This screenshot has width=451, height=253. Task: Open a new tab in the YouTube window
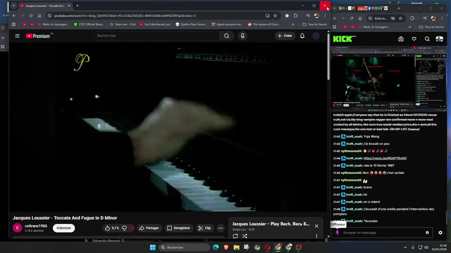pos(78,6)
